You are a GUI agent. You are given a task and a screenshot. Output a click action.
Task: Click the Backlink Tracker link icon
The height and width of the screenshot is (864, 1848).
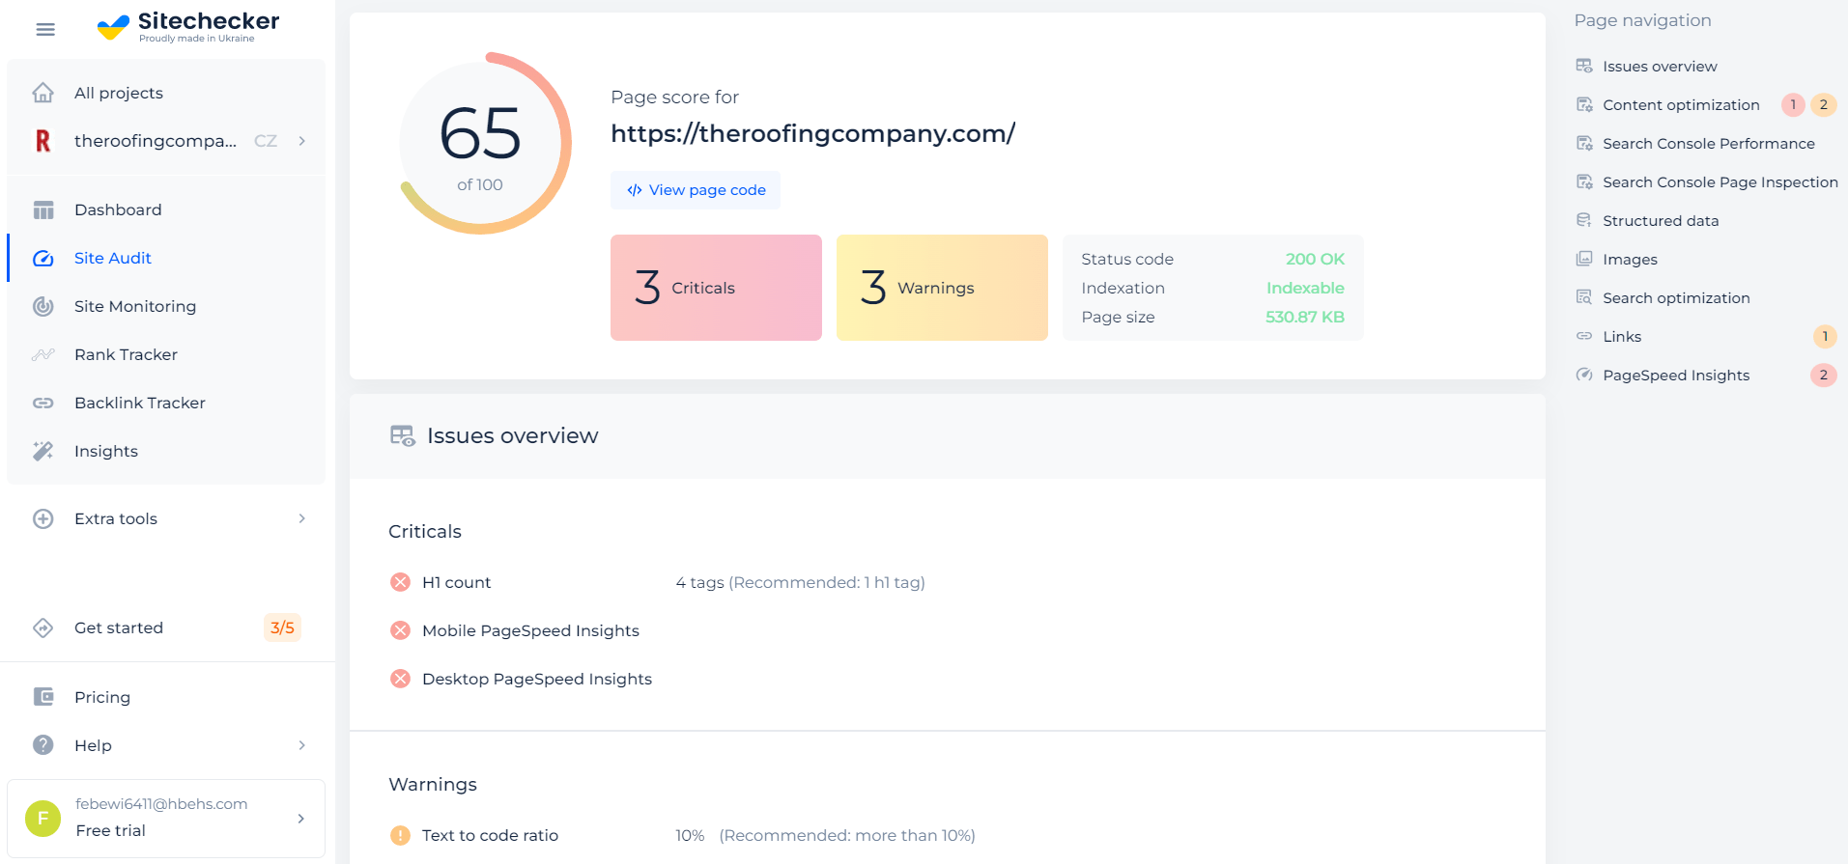tap(43, 403)
